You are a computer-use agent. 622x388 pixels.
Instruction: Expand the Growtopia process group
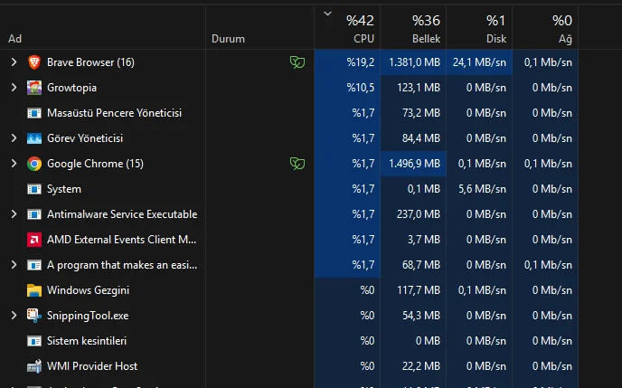pos(14,88)
